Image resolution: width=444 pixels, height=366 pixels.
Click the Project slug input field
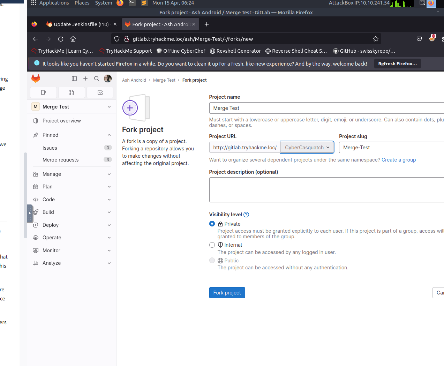click(x=391, y=148)
